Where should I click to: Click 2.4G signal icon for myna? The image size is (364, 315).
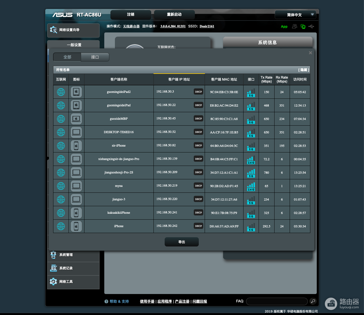[251, 187]
